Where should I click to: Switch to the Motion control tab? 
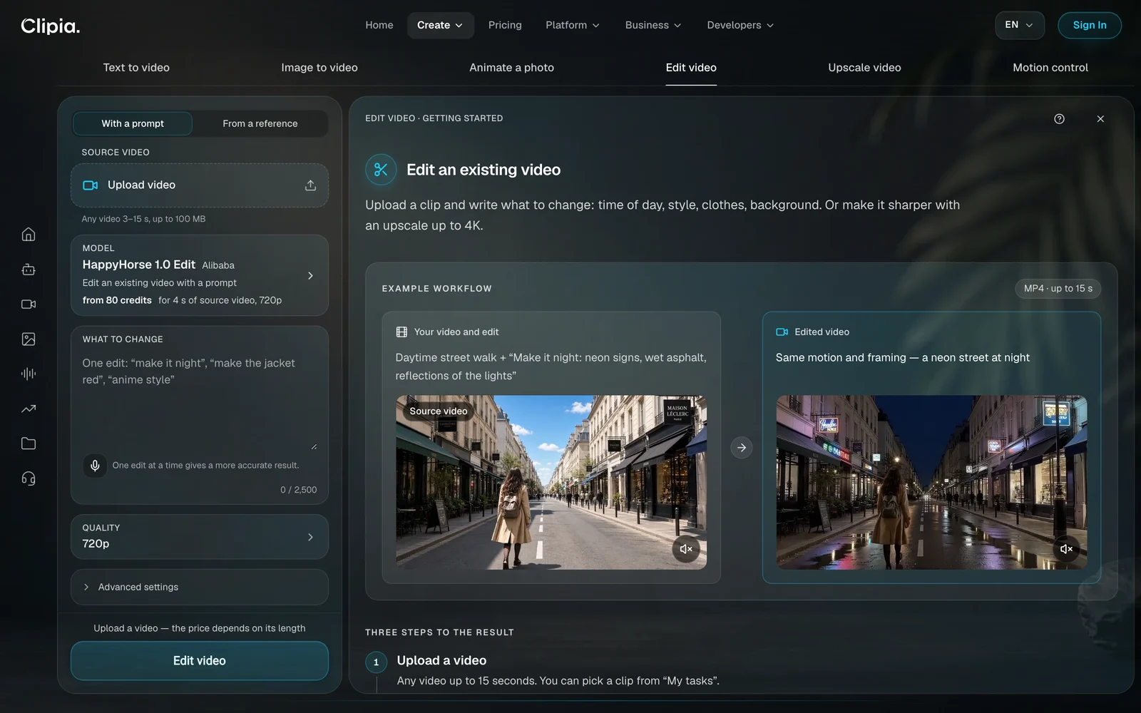pyautogui.click(x=1050, y=68)
